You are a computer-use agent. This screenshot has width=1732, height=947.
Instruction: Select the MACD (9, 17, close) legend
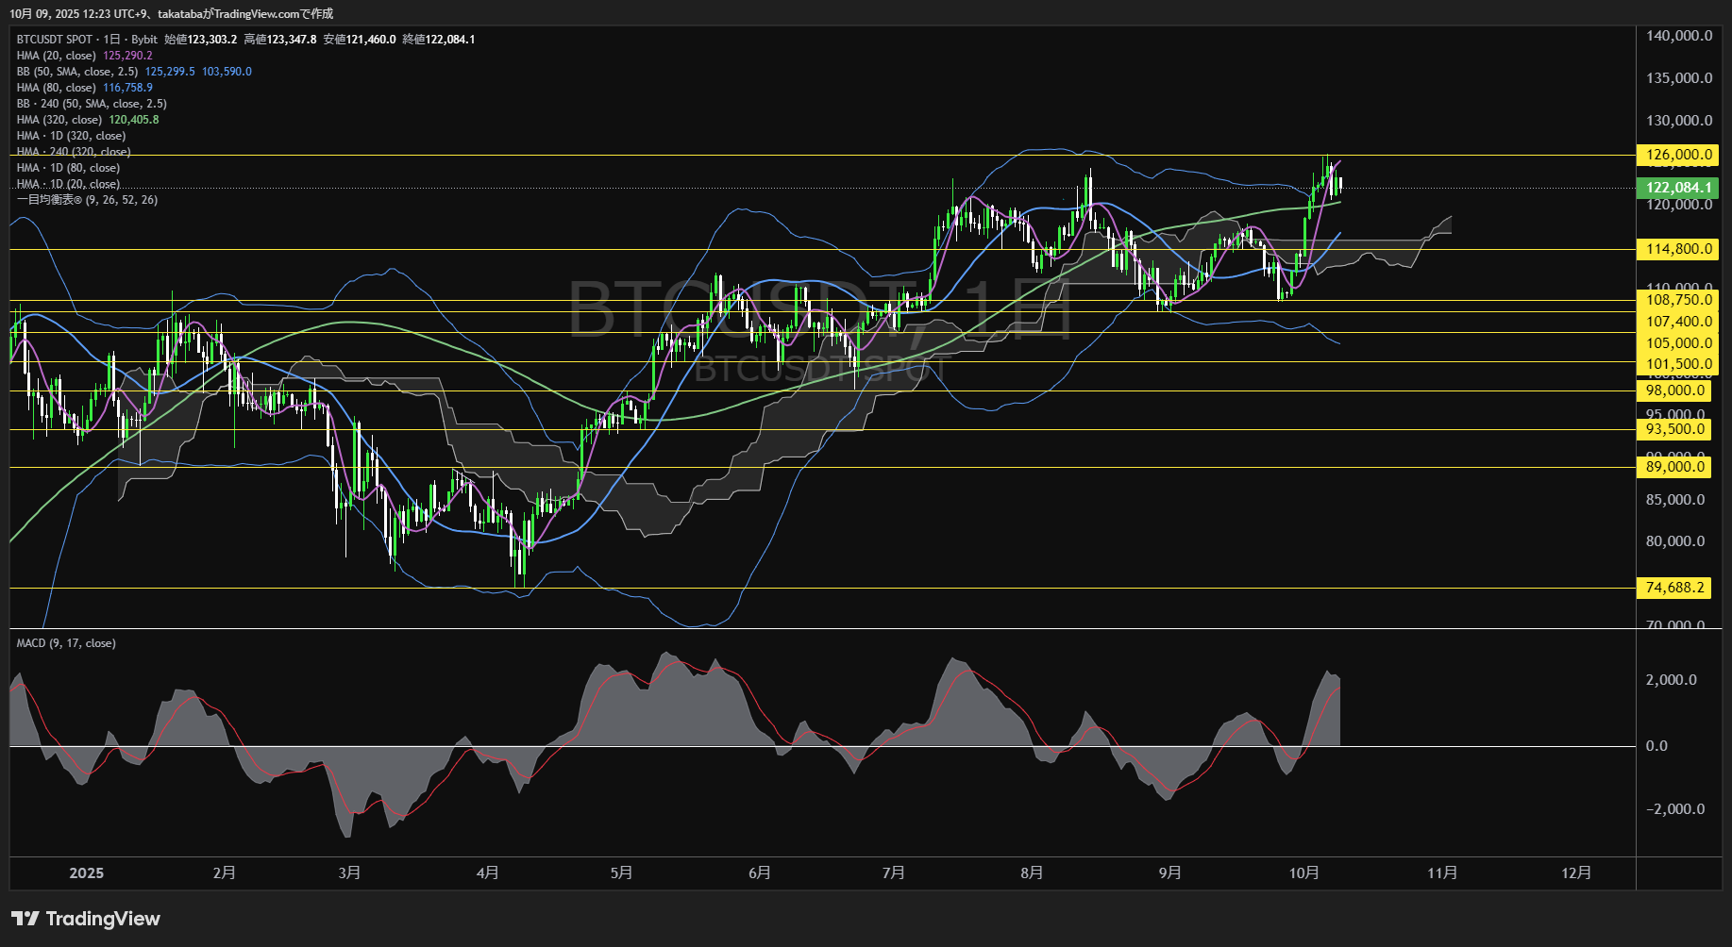66,643
